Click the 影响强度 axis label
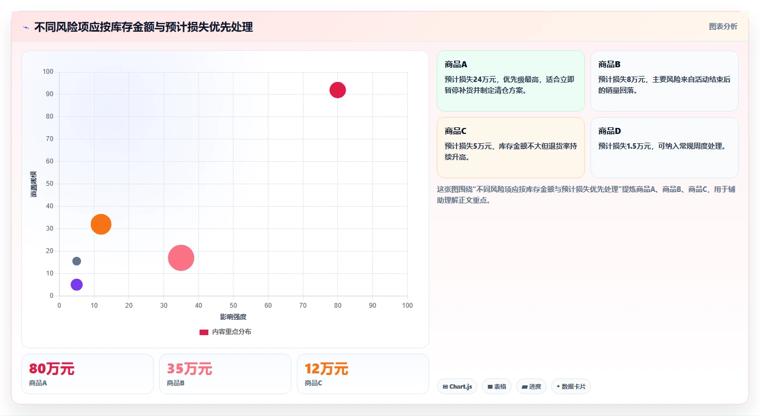The image size is (760, 416). coord(233,317)
